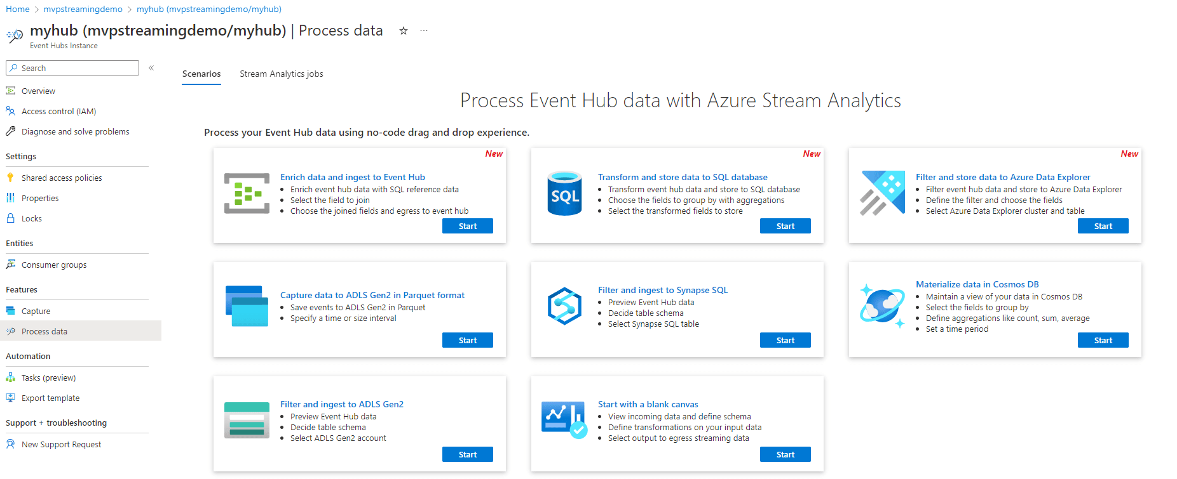Screen dimensions: 1177x479
Task: Open the Filter and ingest to Synapse SQL link
Action: [662, 290]
